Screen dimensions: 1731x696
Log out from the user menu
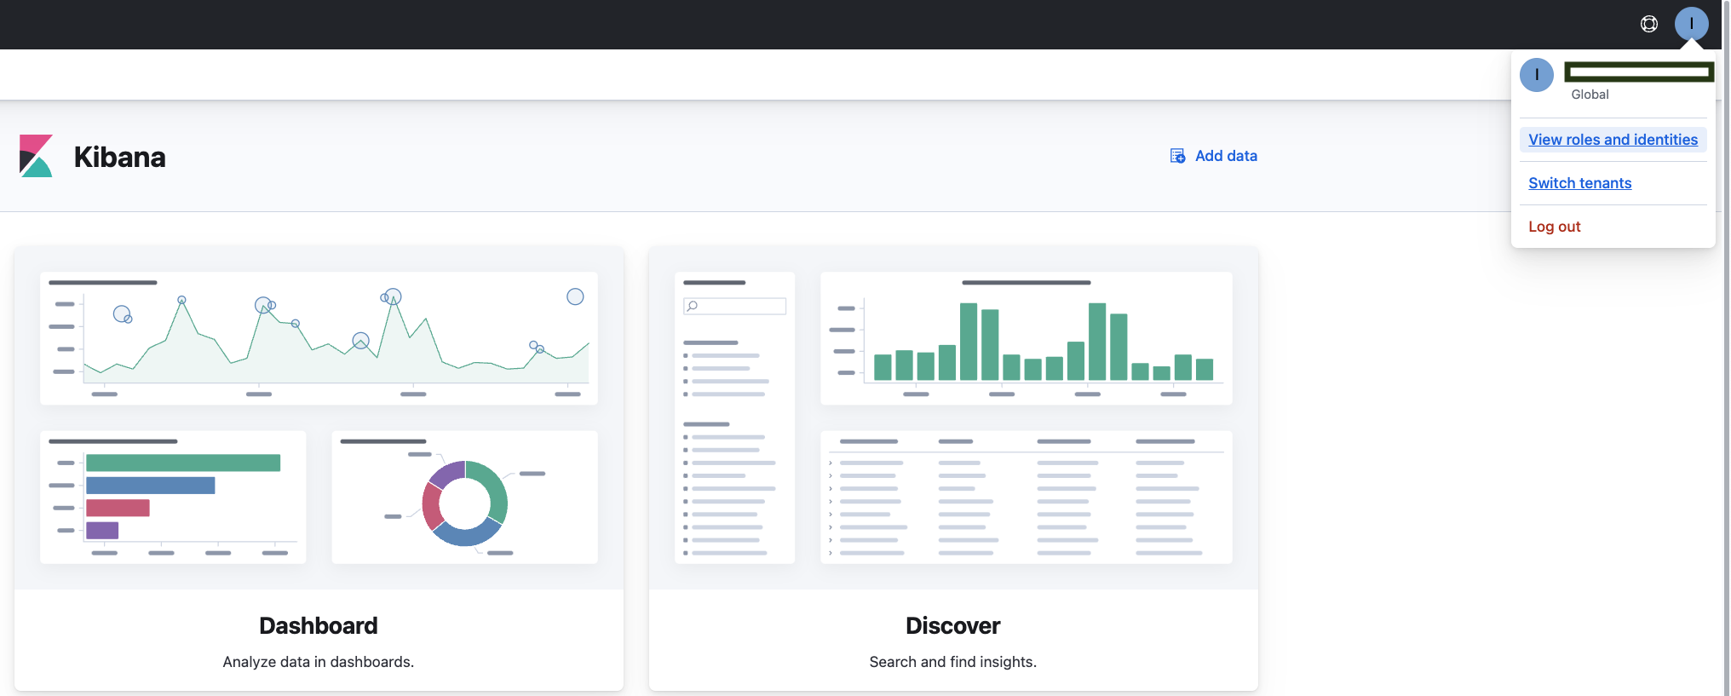tap(1554, 227)
